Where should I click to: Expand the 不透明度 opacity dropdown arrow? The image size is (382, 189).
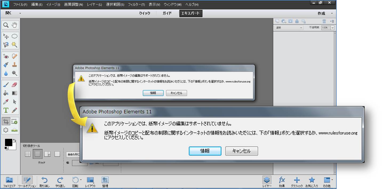pos(332,28)
